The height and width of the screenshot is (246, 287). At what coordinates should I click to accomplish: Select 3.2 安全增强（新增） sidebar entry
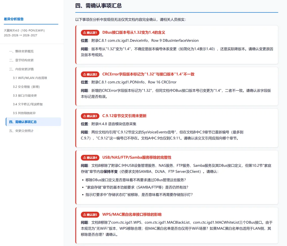pos(26,87)
